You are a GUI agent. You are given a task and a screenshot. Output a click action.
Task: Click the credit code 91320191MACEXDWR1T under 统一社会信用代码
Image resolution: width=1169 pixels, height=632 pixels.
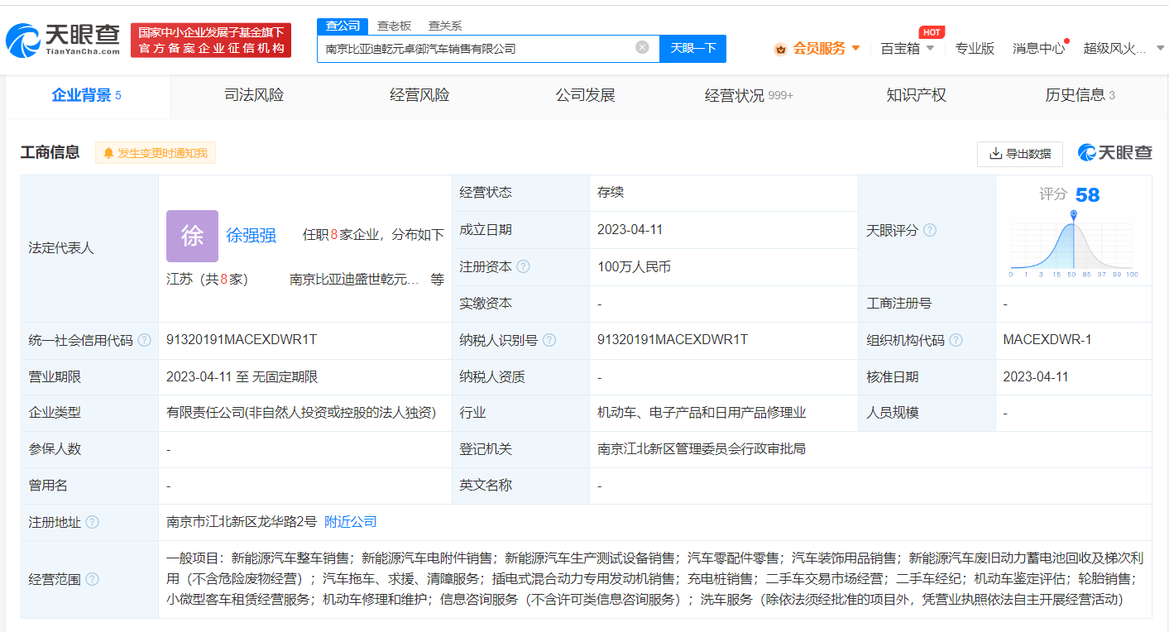click(242, 340)
